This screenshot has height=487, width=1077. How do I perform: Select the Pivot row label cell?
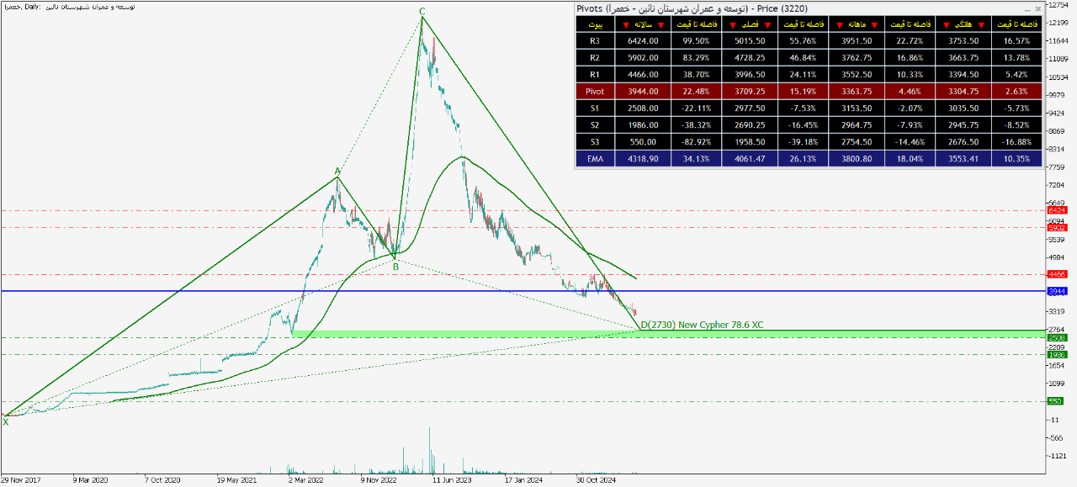[595, 91]
